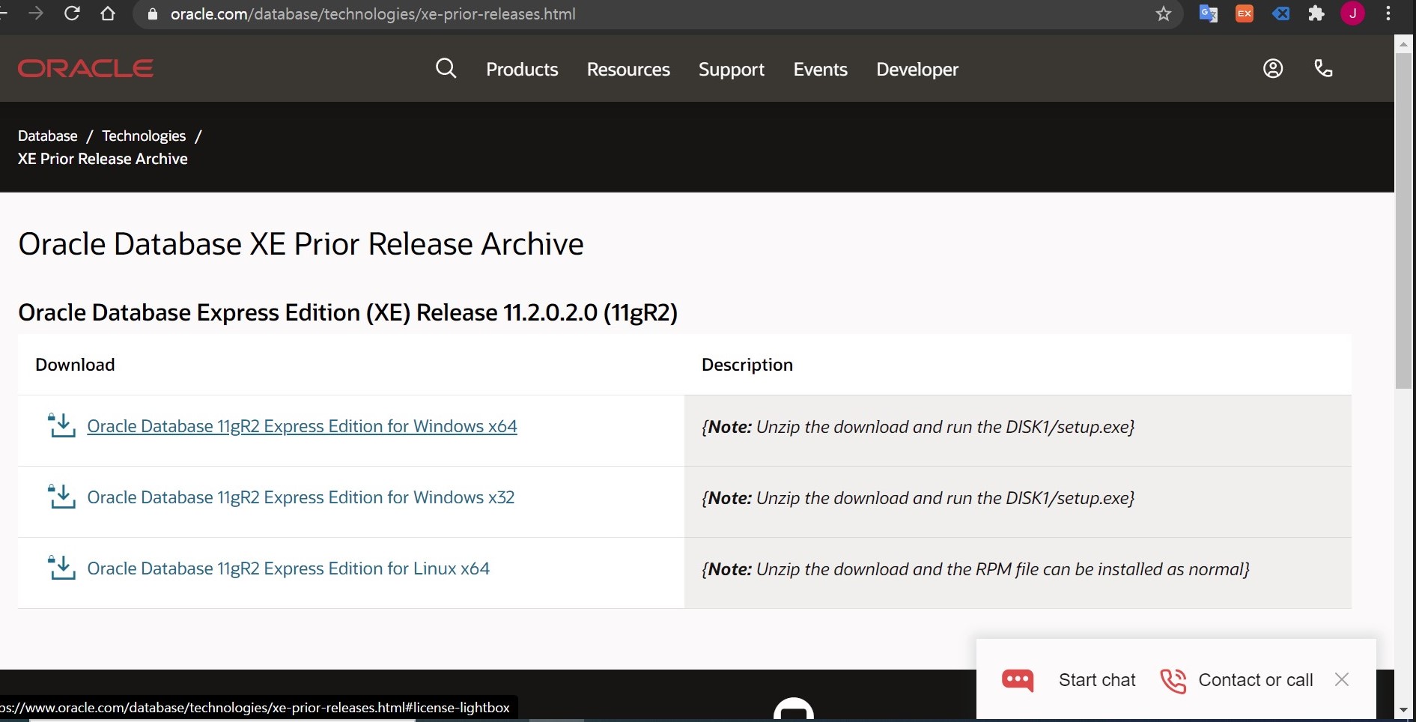Click the browser forward arrow
Viewport: 1416px width, 722px height.
pyautogui.click(x=36, y=13)
